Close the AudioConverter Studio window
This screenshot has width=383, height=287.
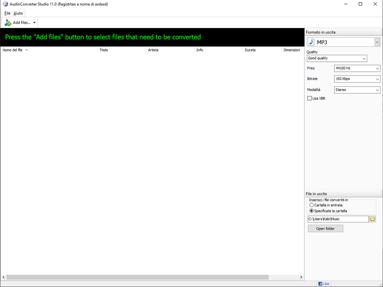coord(375,4)
